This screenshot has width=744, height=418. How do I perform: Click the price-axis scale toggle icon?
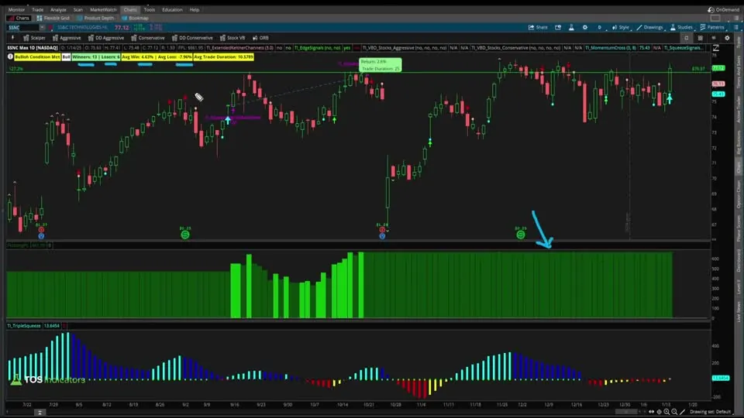(715, 48)
